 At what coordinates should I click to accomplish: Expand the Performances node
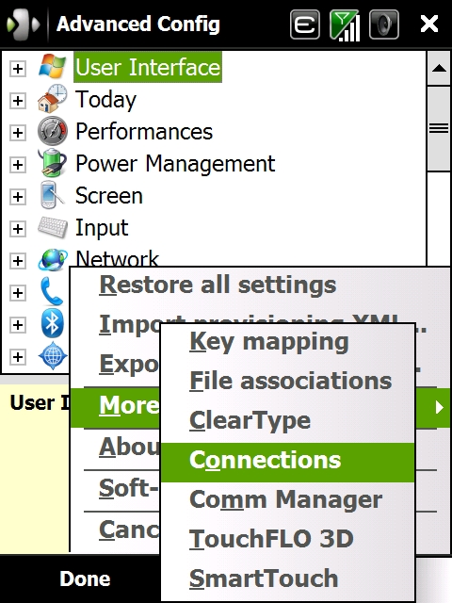point(17,133)
